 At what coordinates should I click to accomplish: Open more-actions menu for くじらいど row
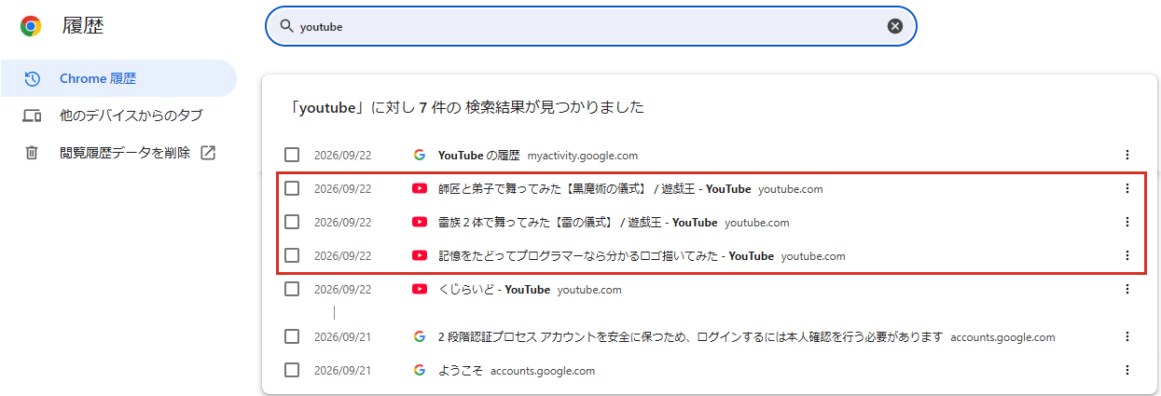click(x=1126, y=289)
